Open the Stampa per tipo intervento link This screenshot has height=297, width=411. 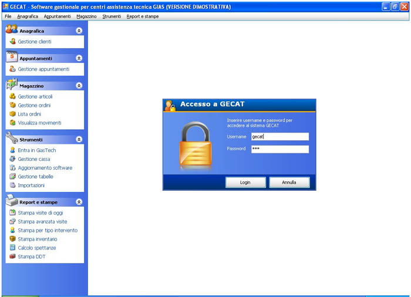click(x=48, y=230)
